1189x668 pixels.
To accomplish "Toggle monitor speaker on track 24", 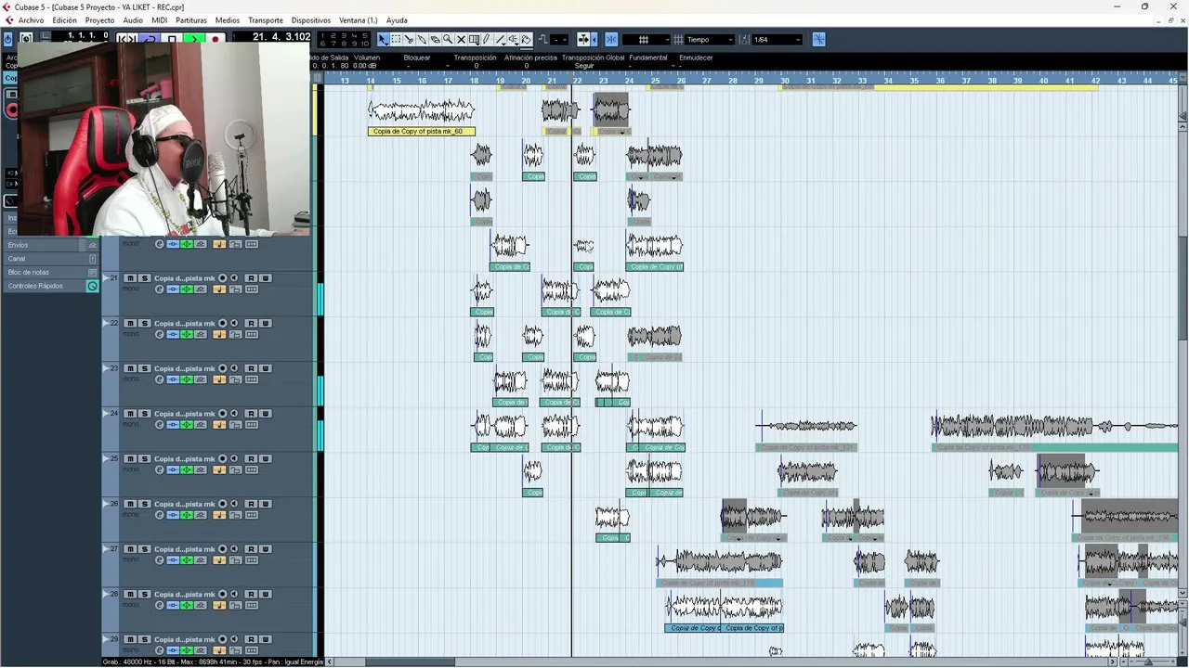I will [234, 414].
